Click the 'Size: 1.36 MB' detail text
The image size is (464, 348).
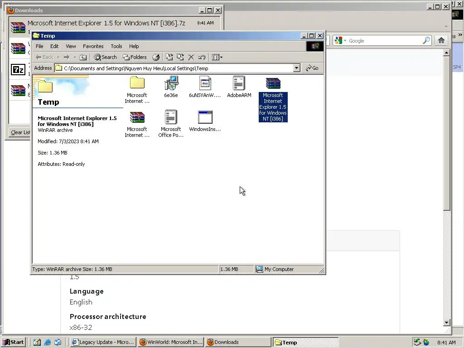[53, 153]
